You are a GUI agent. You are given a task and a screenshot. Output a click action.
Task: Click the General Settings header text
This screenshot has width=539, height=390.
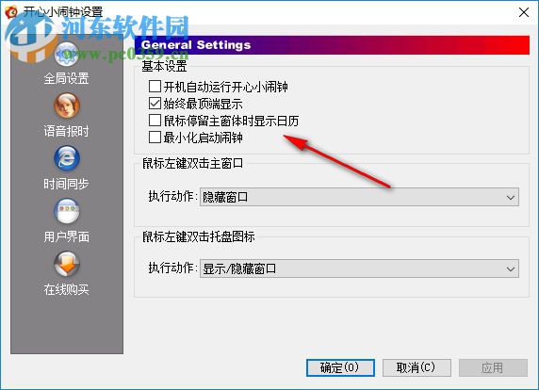coord(196,44)
